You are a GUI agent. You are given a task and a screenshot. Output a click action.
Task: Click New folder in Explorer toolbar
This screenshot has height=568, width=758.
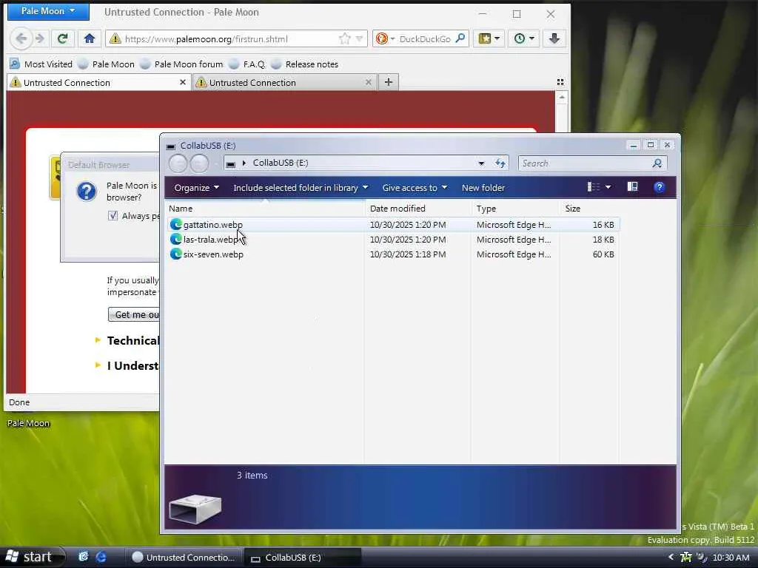483,187
